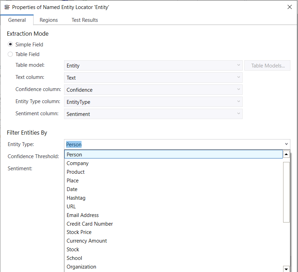The width and height of the screenshot is (298, 272).
Task: Click the Table Models button
Action: [268, 66]
